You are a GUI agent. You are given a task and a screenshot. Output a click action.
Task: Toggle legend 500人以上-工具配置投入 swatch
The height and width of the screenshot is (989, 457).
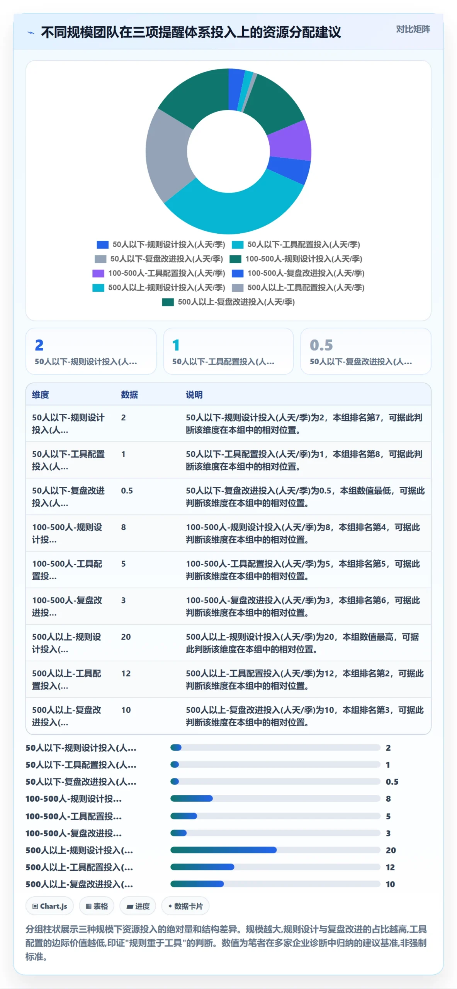[x=237, y=287]
